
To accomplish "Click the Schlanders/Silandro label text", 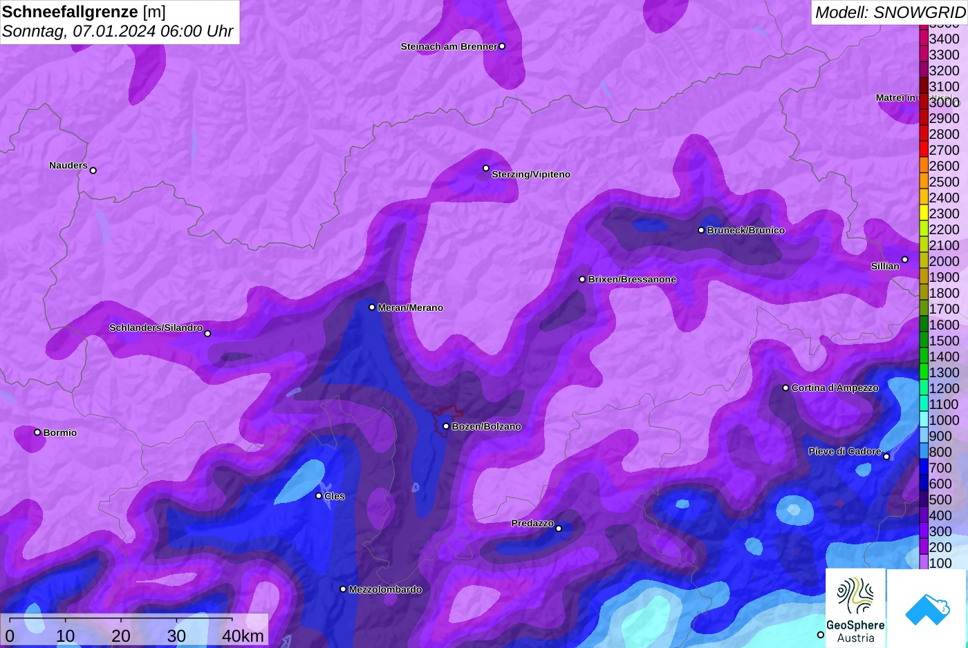I will tap(156, 327).
